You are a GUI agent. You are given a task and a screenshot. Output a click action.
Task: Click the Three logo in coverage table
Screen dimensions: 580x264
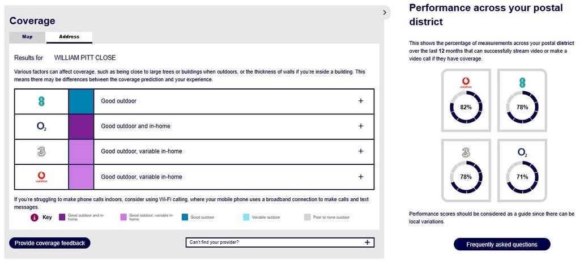pos(41,152)
